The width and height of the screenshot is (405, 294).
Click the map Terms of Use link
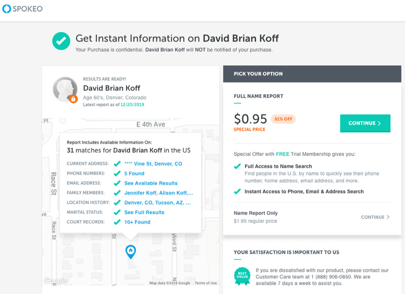[x=206, y=283]
